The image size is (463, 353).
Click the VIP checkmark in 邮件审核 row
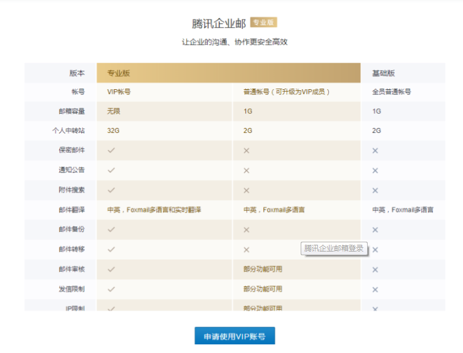tap(111, 269)
